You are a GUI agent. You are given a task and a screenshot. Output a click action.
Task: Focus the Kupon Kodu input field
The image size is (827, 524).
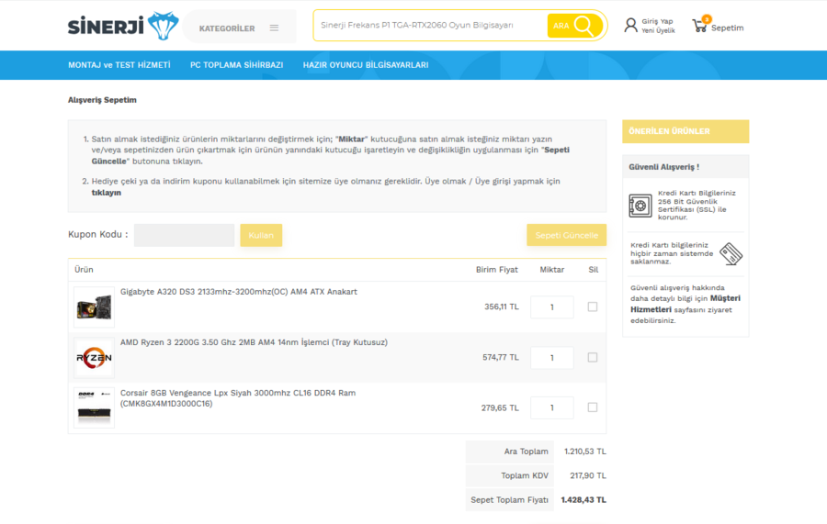184,236
